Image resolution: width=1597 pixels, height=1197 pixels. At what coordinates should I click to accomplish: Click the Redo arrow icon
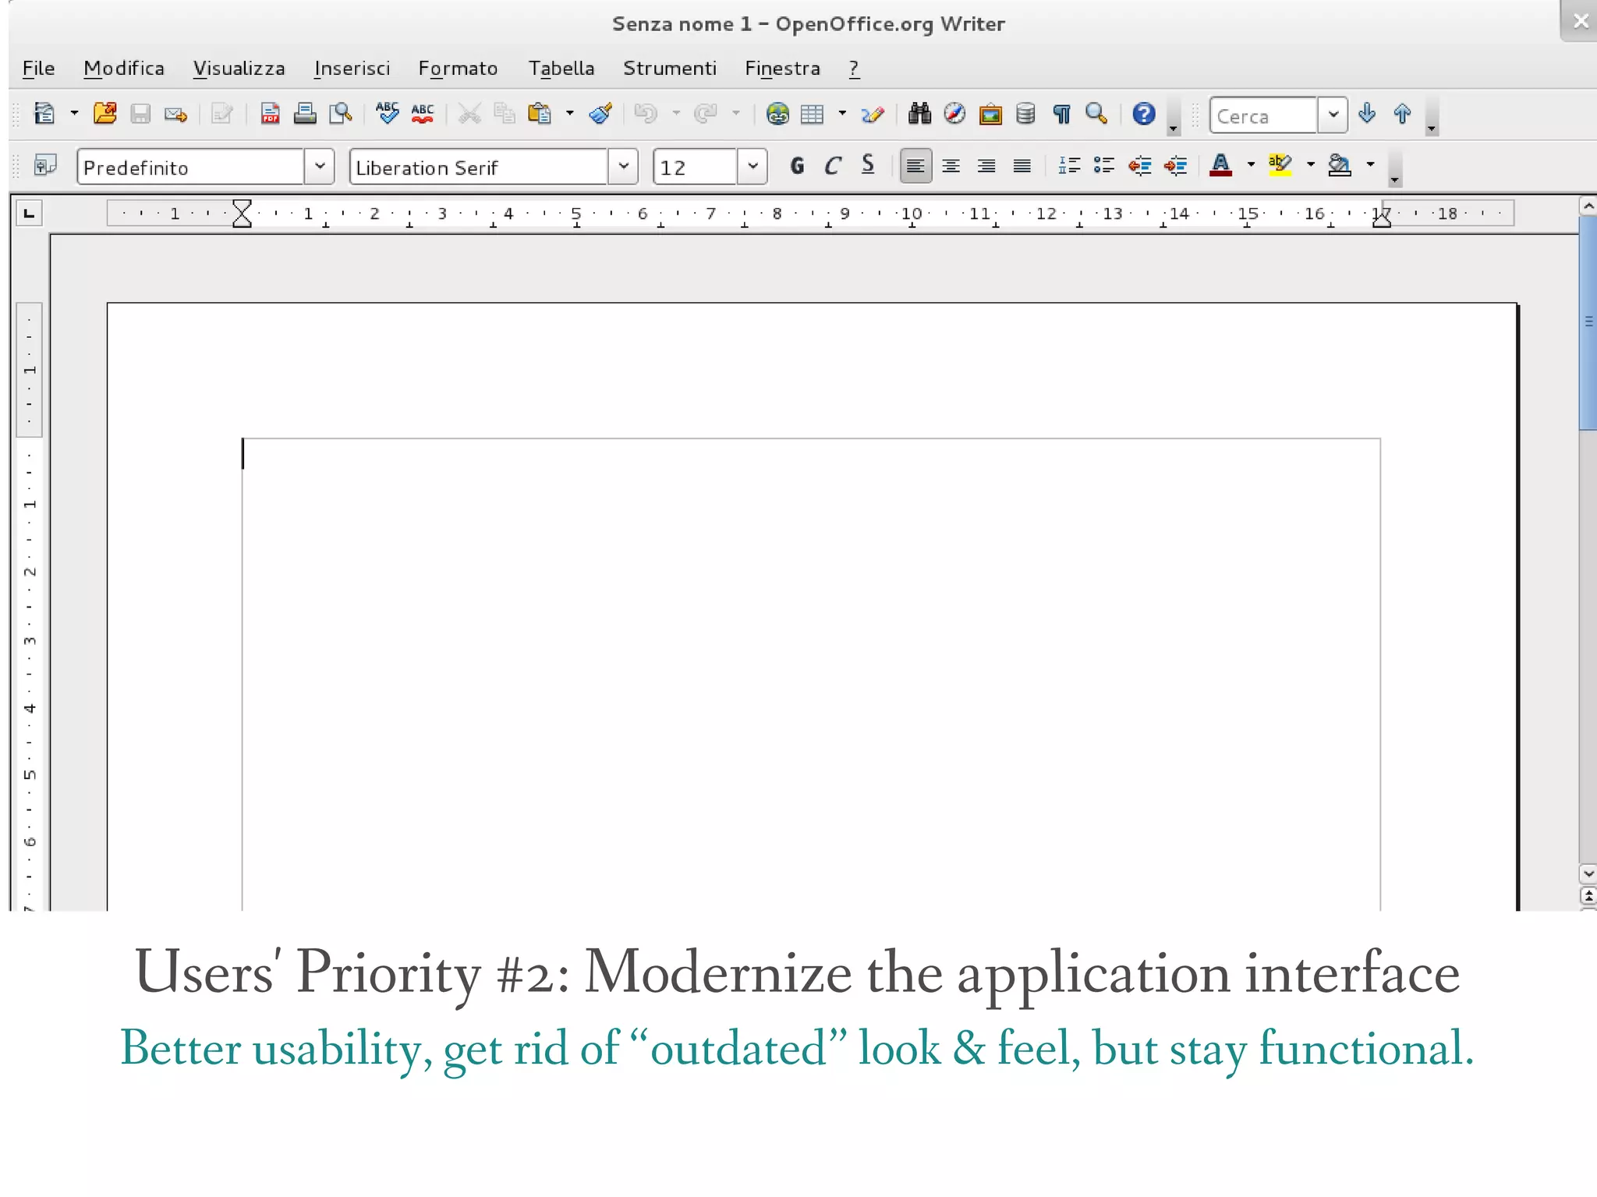[x=706, y=114]
